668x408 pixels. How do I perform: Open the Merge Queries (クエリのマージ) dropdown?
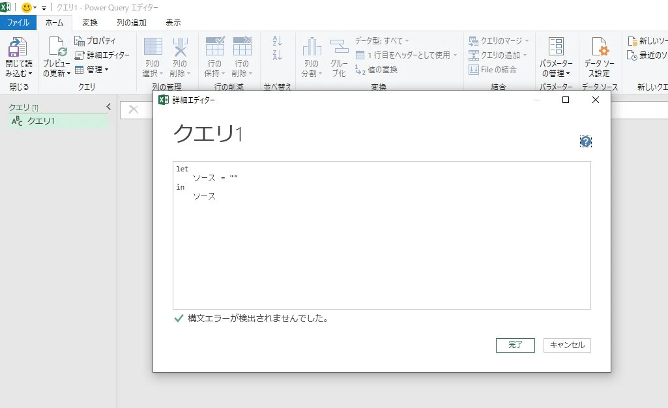(x=499, y=41)
